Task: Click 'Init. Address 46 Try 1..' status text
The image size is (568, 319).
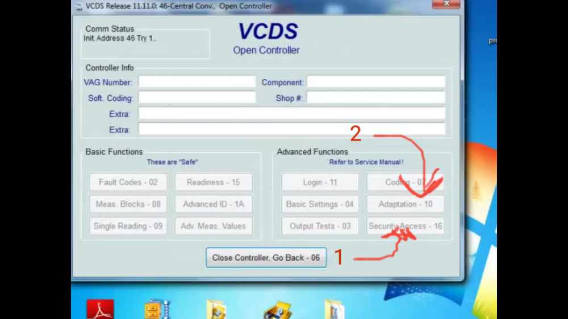Action: [120, 39]
